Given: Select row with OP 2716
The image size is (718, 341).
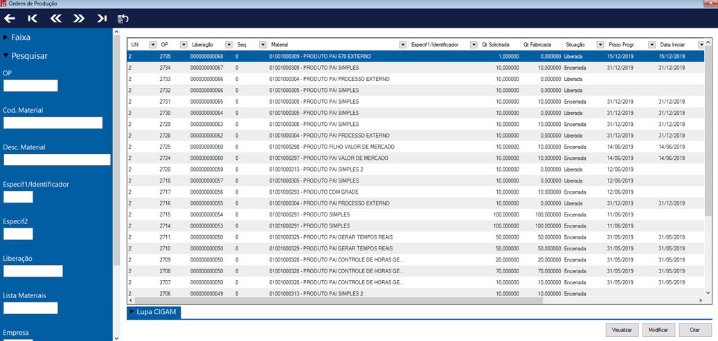Looking at the screenshot, I should (x=416, y=203).
